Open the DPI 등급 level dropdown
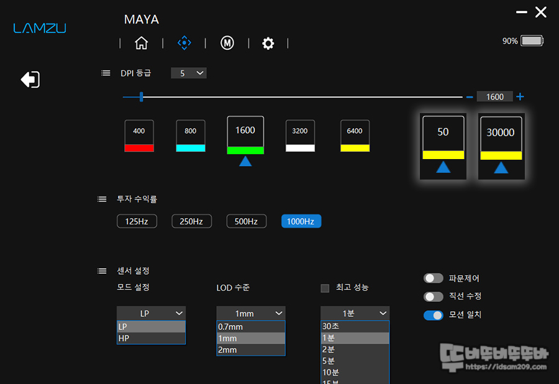Screen dimensions: 559x384 [x=189, y=73]
